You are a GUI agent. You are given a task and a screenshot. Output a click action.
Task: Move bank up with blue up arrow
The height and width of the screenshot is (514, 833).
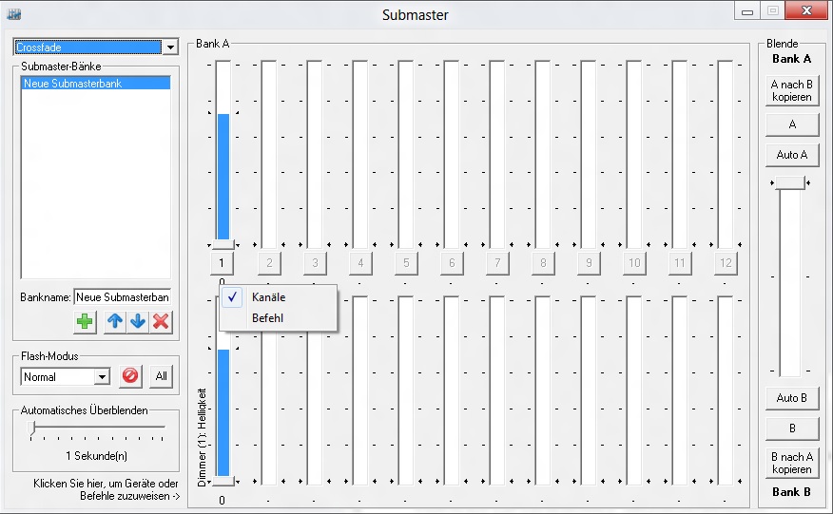[115, 322]
